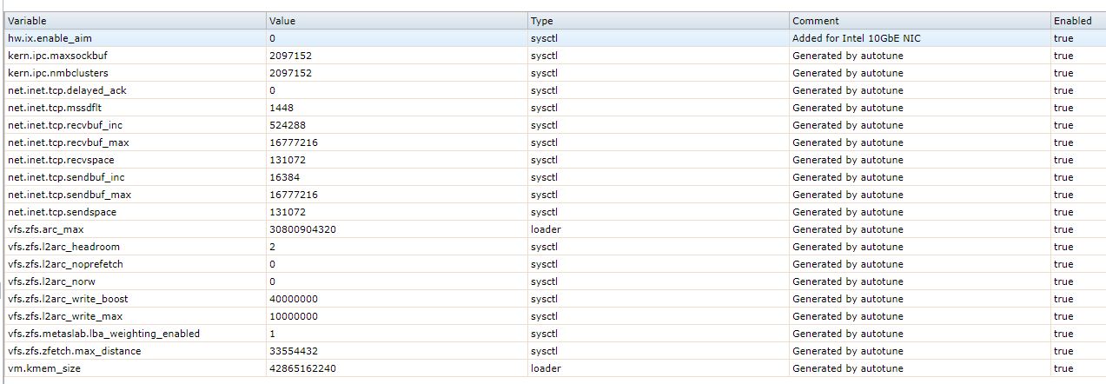Click autotune comment in vfs.zfs.arc_max row
This screenshot has width=1106, height=384.
pyautogui.click(x=848, y=229)
